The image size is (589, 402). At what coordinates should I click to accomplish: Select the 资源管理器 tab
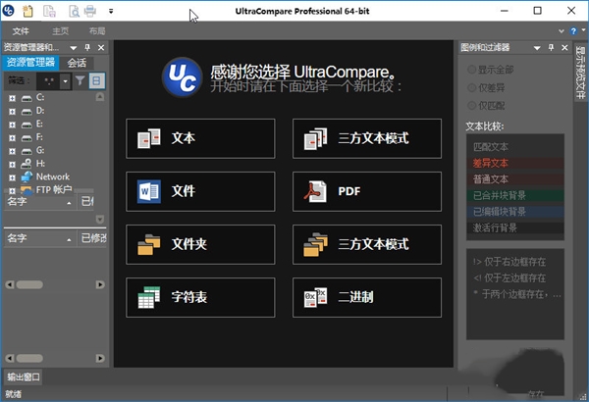click(x=30, y=63)
